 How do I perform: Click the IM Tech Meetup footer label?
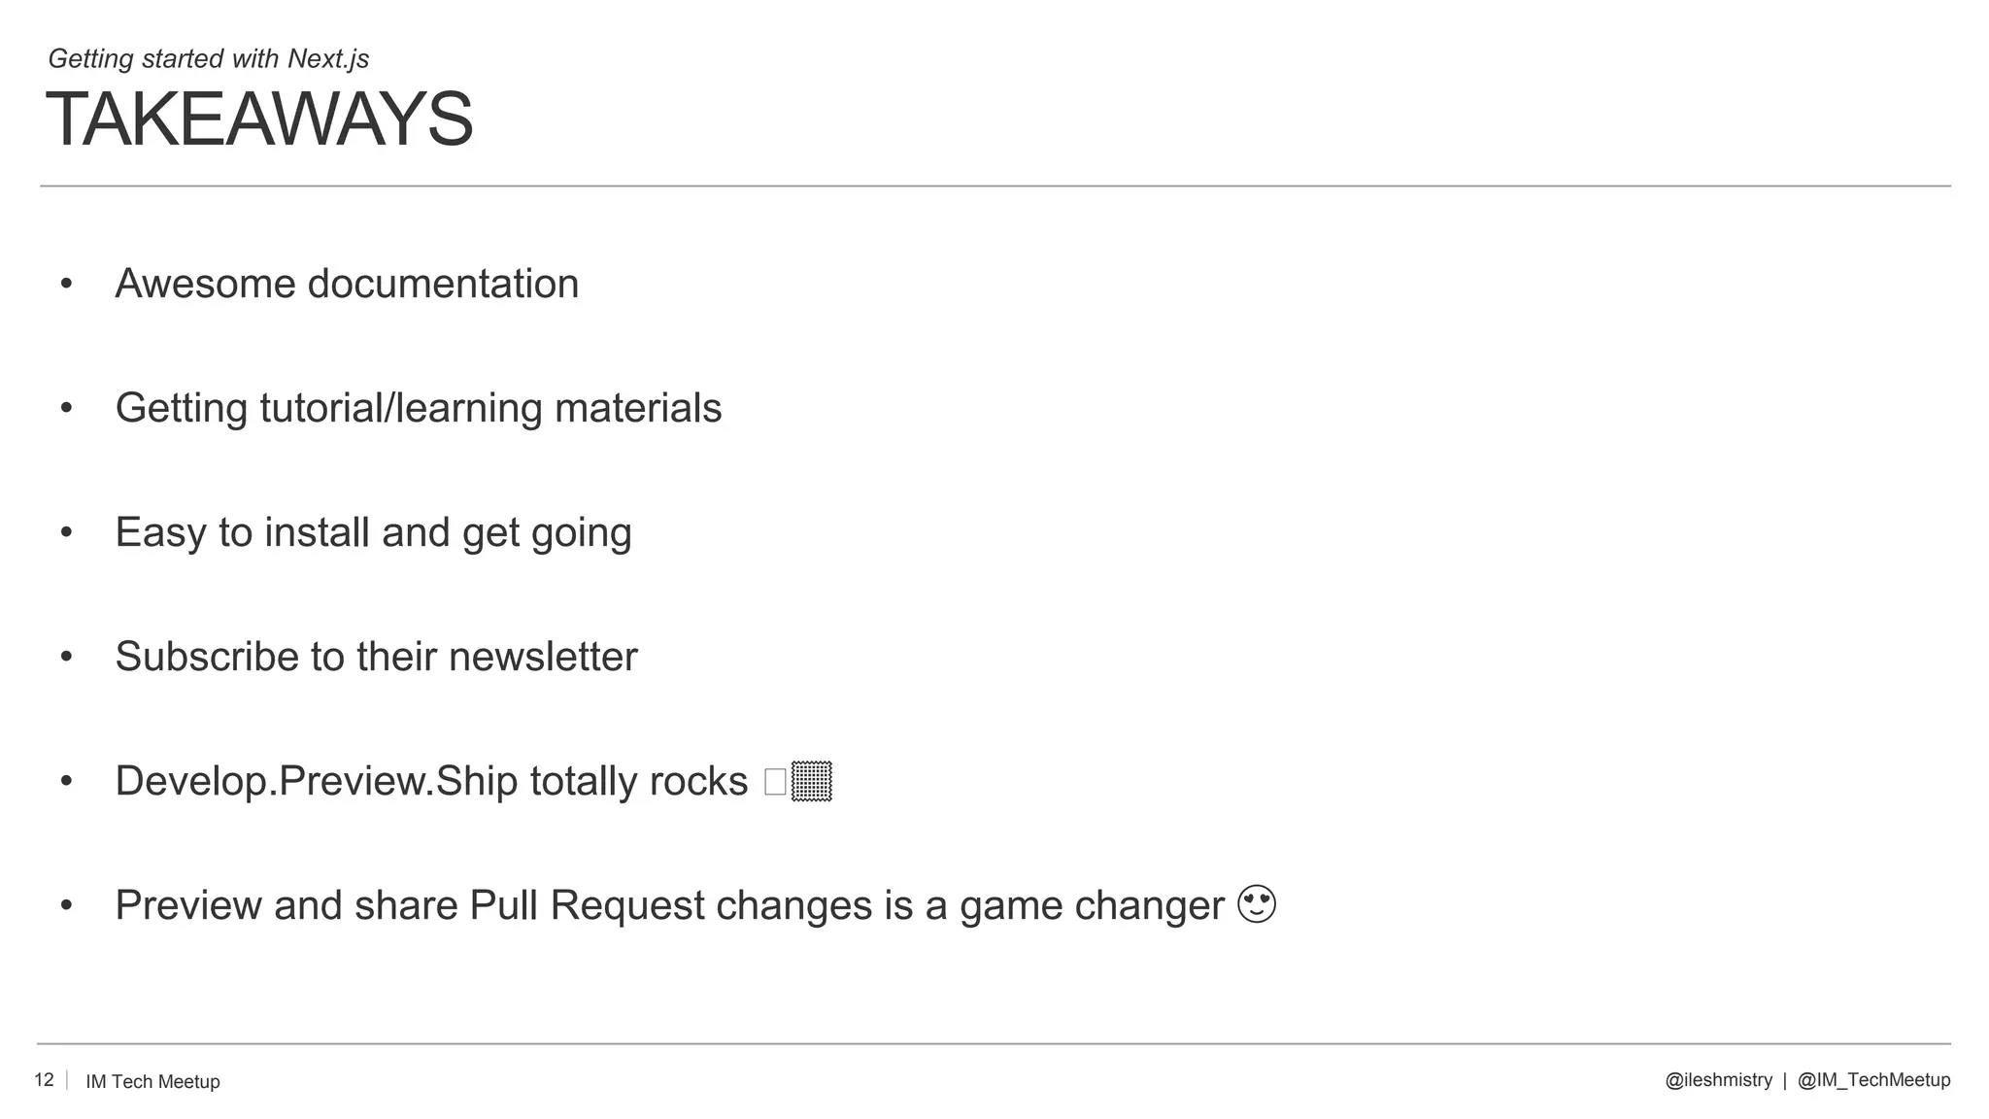(x=152, y=1081)
